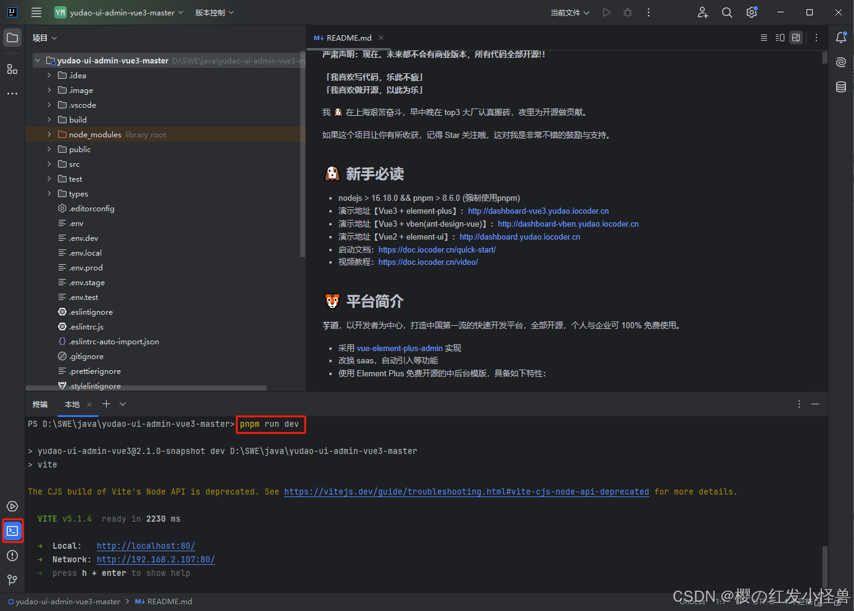Select the .editorconfig file
The width and height of the screenshot is (854, 611).
pos(91,208)
